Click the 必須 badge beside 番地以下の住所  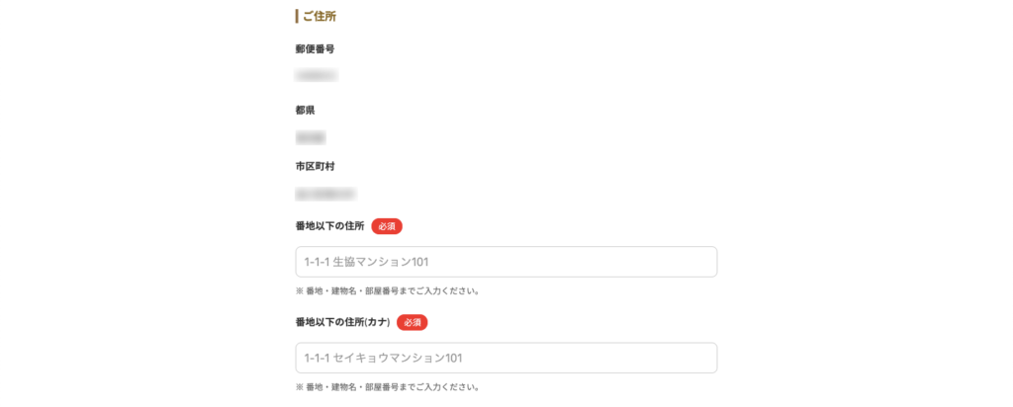pos(387,226)
